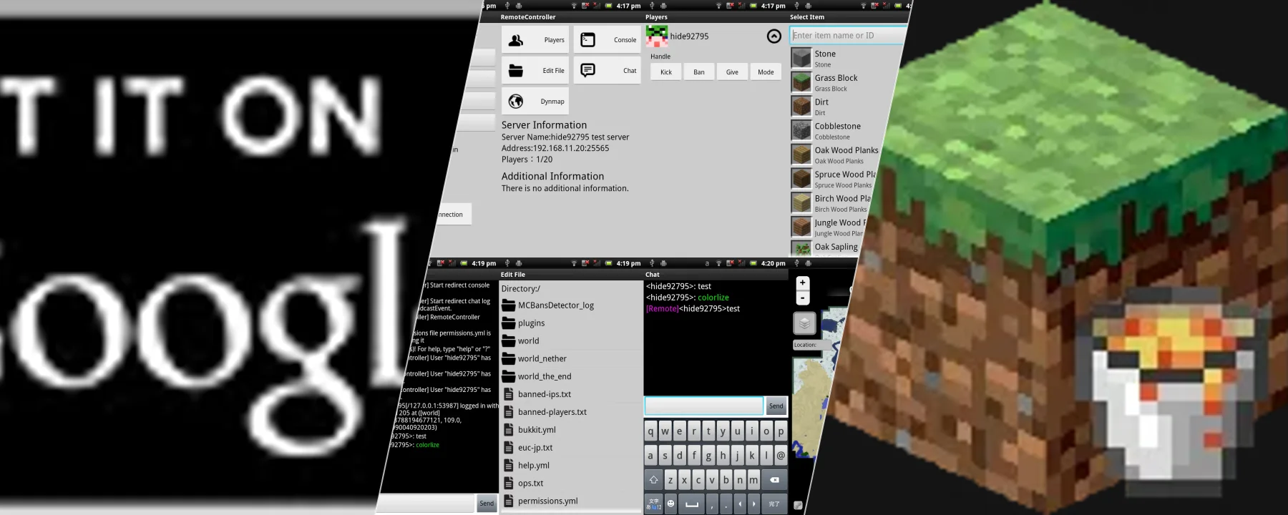Select the Players：1/20 count text
Screen dimensions: 1288x515
(x=527, y=160)
